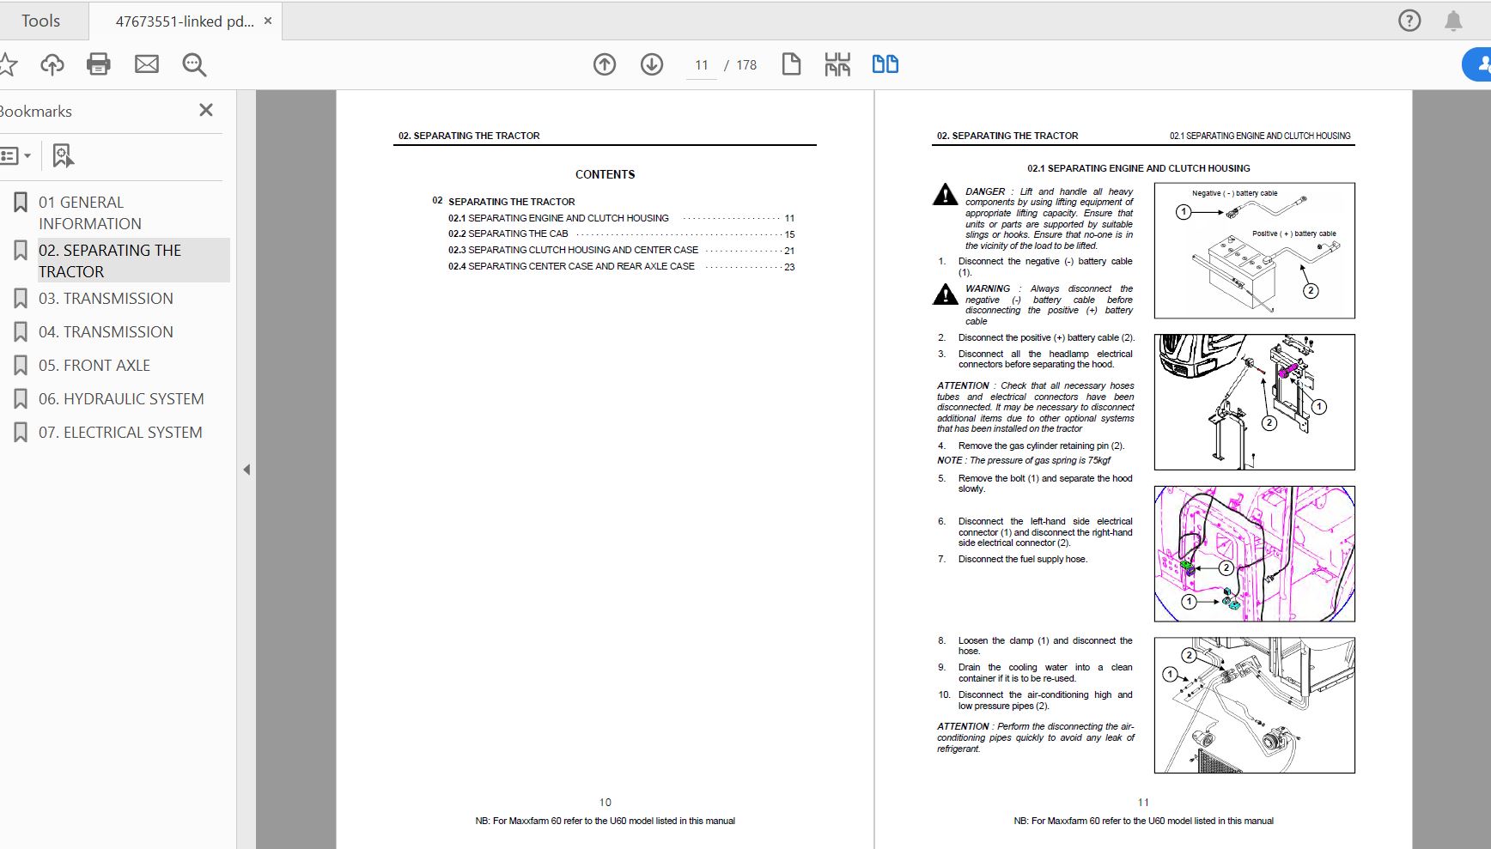Send file by email envelope icon
The height and width of the screenshot is (849, 1491).
click(x=147, y=64)
